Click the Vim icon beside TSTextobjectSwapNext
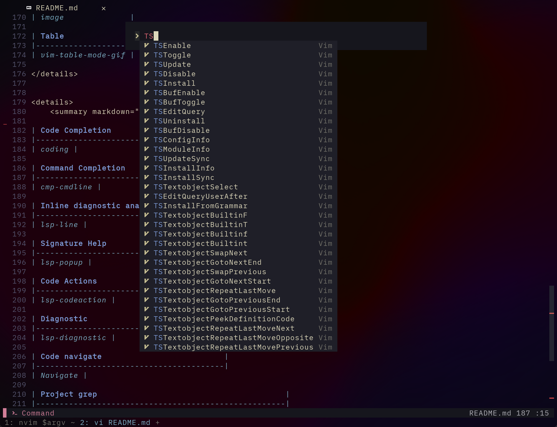The width and height of the screenshot is (557, 427). (x=147, y=253)
